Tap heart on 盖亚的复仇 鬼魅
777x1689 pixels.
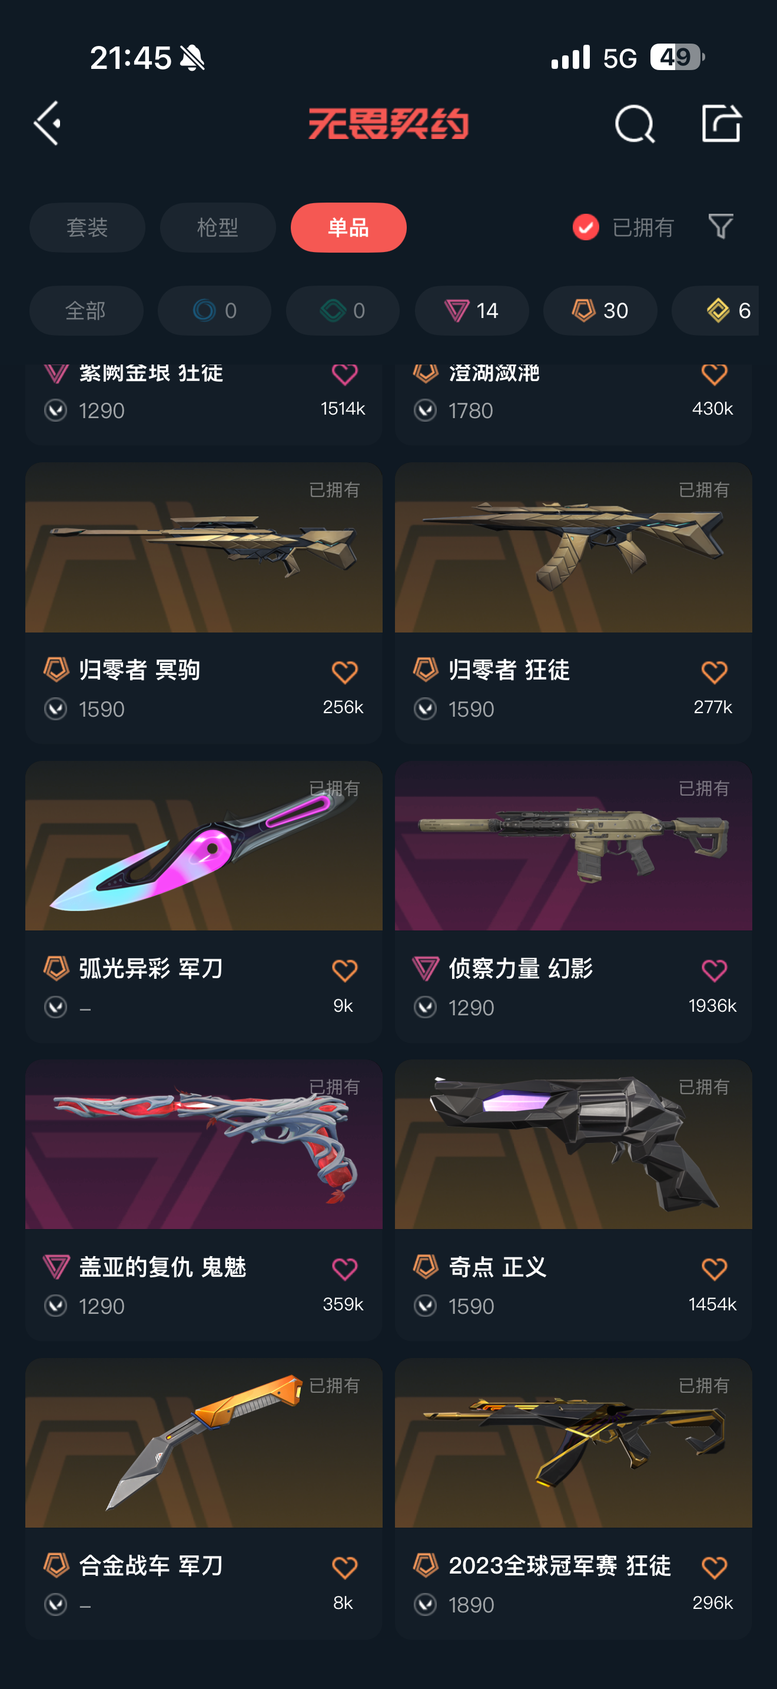[344, 1269]
